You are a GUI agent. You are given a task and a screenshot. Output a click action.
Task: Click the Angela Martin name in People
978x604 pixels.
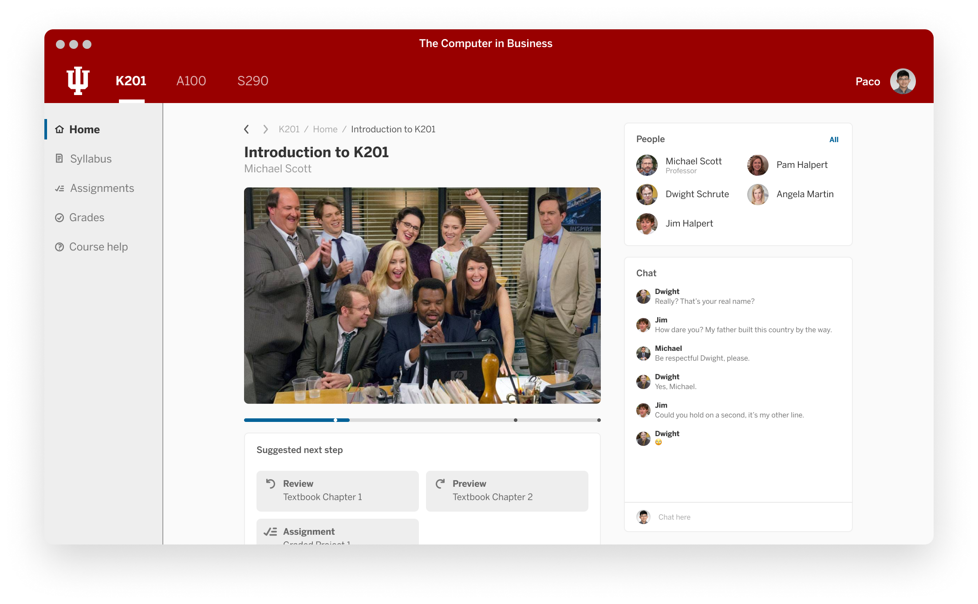tap(805, 194)
